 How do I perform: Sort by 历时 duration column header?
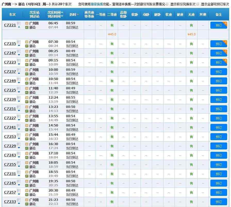(74, 14)
